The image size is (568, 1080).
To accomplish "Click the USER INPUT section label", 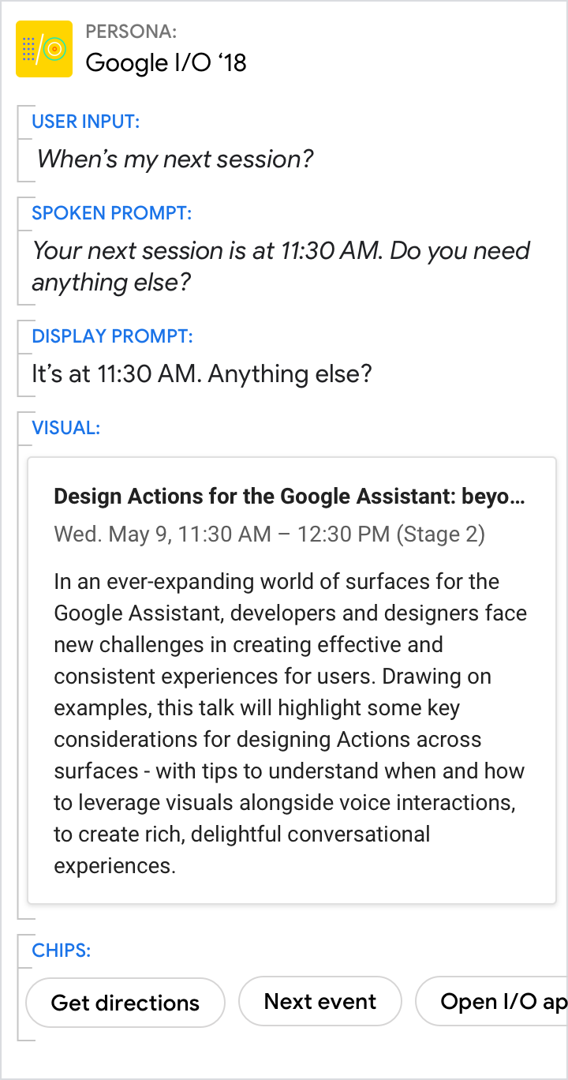I will click(85, 122).
